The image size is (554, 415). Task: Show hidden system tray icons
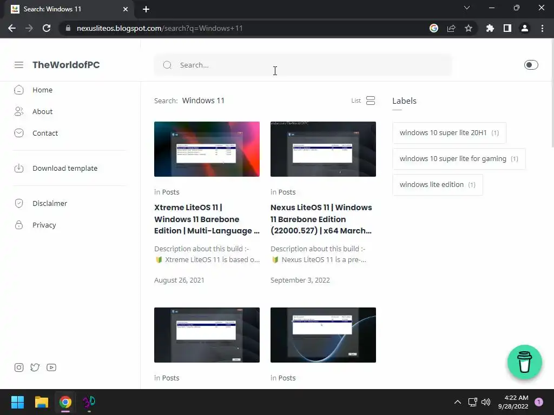click(x=458, y=402)
